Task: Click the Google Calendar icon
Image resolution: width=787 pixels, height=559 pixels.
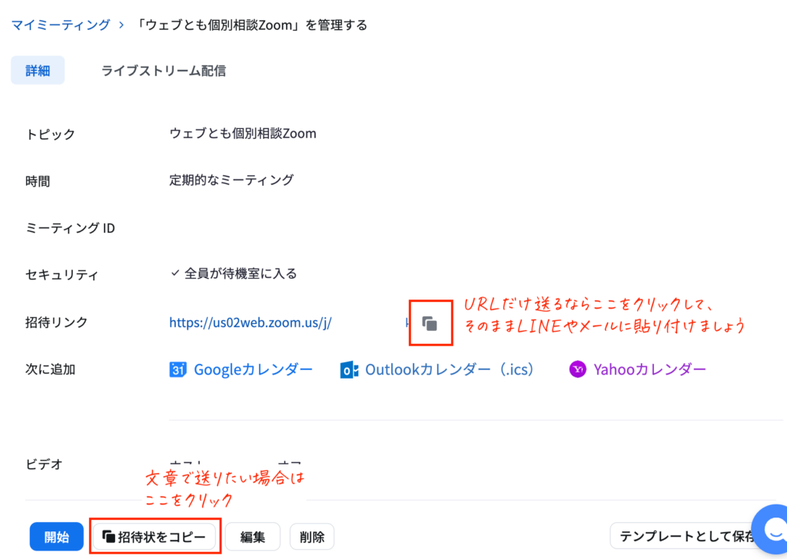Action: click(178, 369)
